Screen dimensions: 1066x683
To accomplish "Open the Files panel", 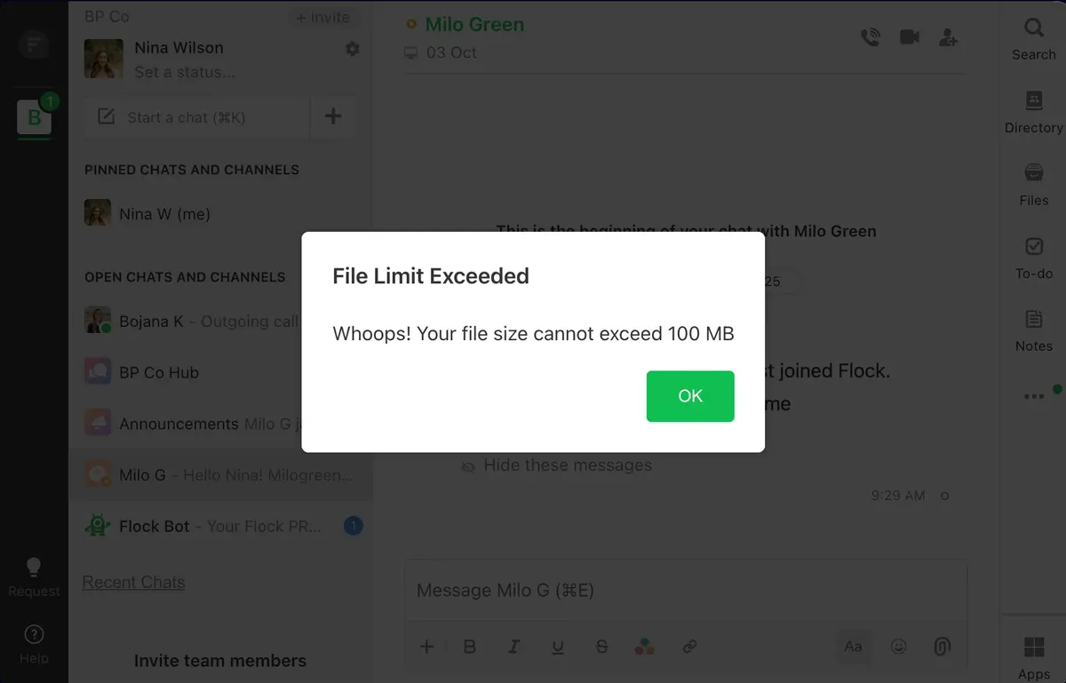I will coord(1032,184).
